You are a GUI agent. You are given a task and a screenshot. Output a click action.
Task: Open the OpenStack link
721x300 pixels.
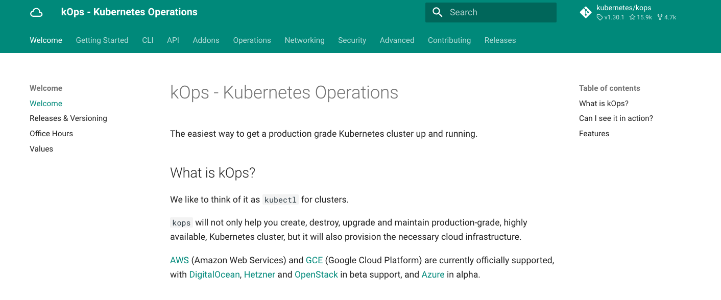click(317, 274)
